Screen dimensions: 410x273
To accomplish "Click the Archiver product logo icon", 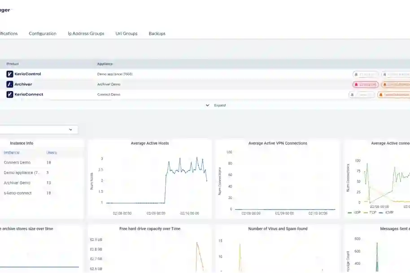I will click(10, 84).
